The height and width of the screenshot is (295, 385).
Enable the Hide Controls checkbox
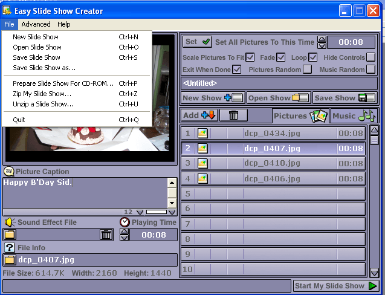pyautogui.click(x=370, y=57)
